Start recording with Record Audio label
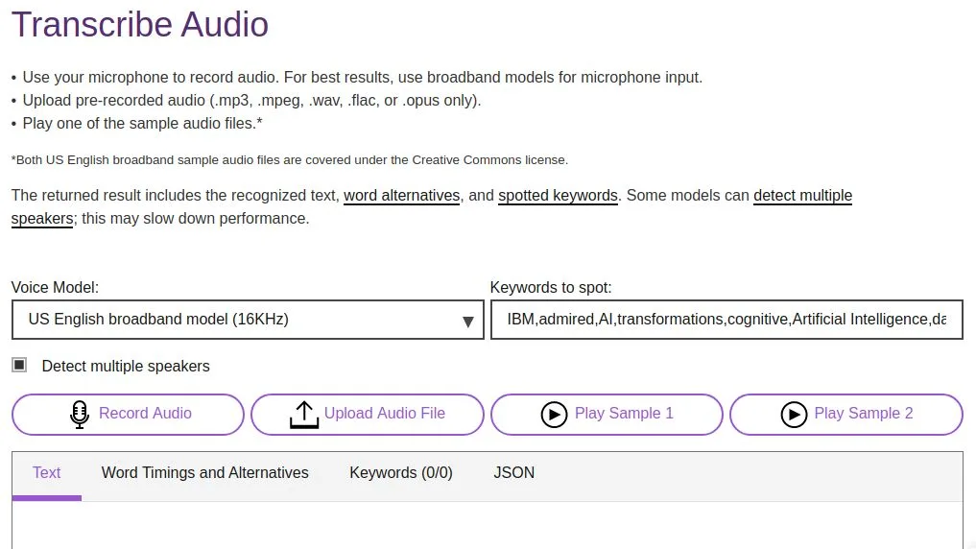The width and height of the screenshot is (976, 549). tap(145, 414)
